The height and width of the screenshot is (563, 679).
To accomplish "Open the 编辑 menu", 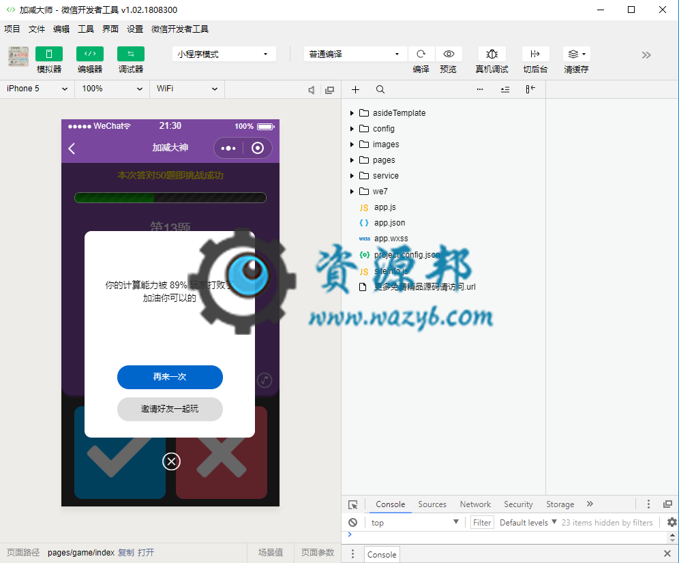I will coord(61,29).
